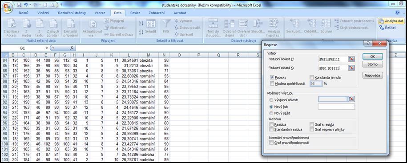Save workbook via Quick Access toolbar
The width and height of the screenshot is (407, 163).
pos(20,5)
